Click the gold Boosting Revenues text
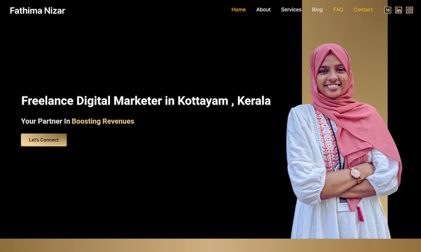The height and width of the screenshot is (252, 421). click(x=103, y=121)
